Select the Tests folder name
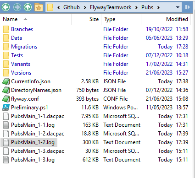 [17, 55]
